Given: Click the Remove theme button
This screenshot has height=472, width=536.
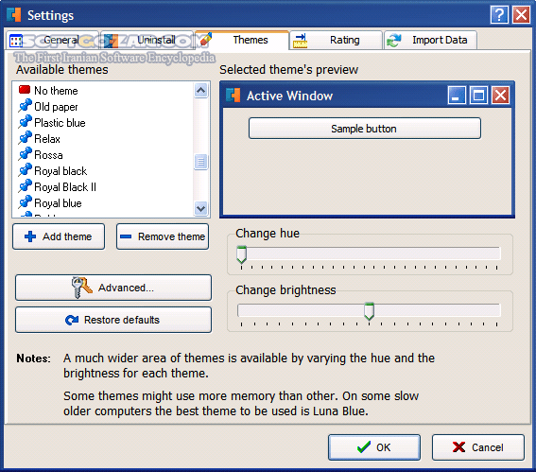Looking at the screenshot, I should [163, 236].
